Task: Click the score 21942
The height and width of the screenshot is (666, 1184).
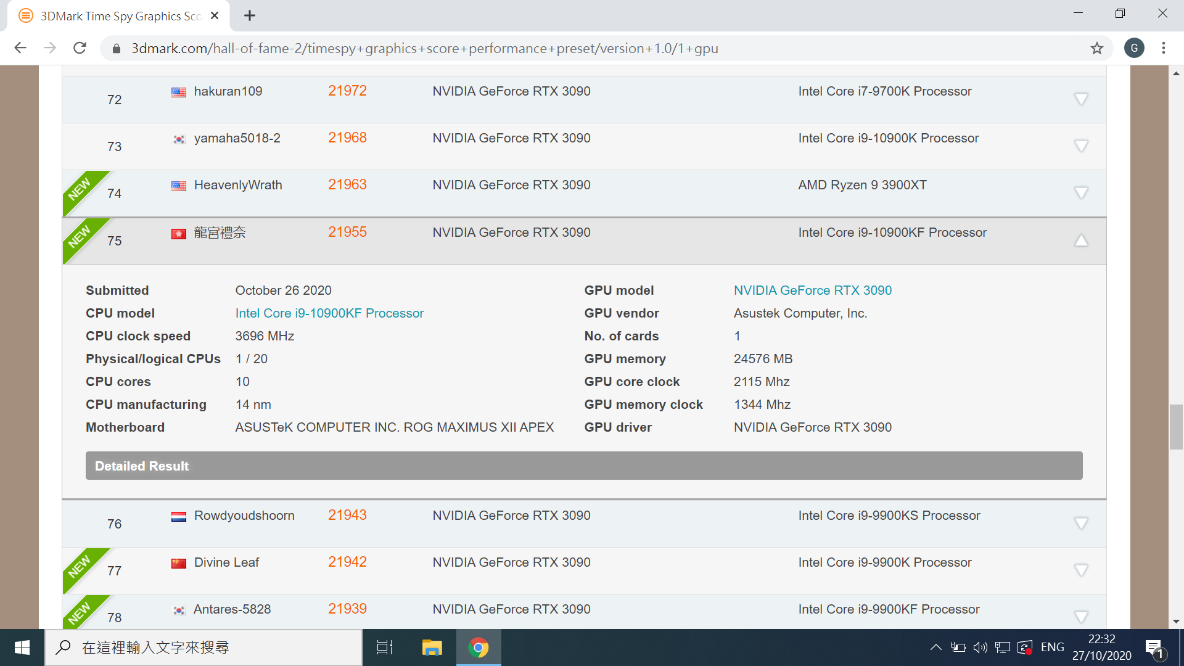Action: (x=347, y=562)
